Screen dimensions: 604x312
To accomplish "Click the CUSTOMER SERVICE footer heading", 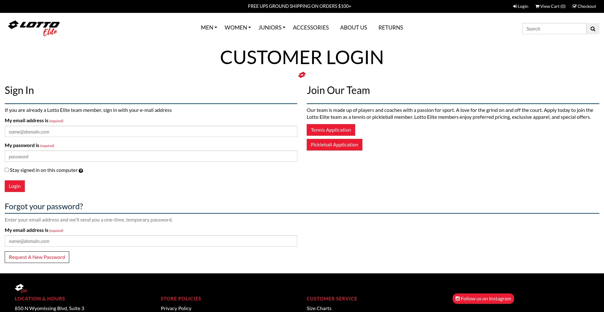I will pos(332,299).
